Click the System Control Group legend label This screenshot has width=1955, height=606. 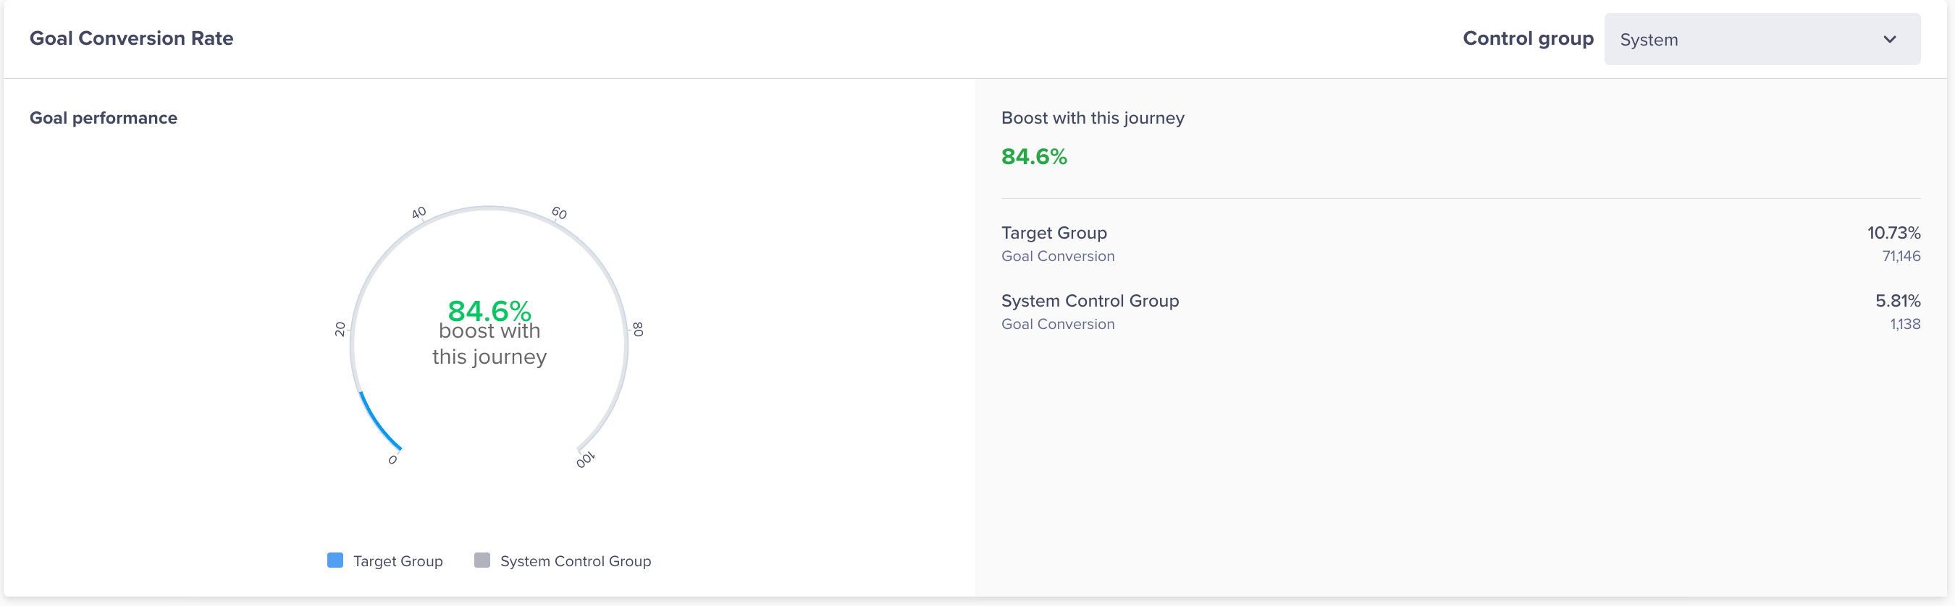tap(575, 561)
